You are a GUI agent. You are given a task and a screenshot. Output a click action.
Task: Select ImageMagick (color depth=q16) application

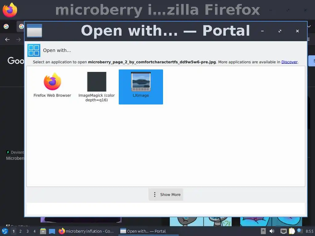(x=97, y=87)
